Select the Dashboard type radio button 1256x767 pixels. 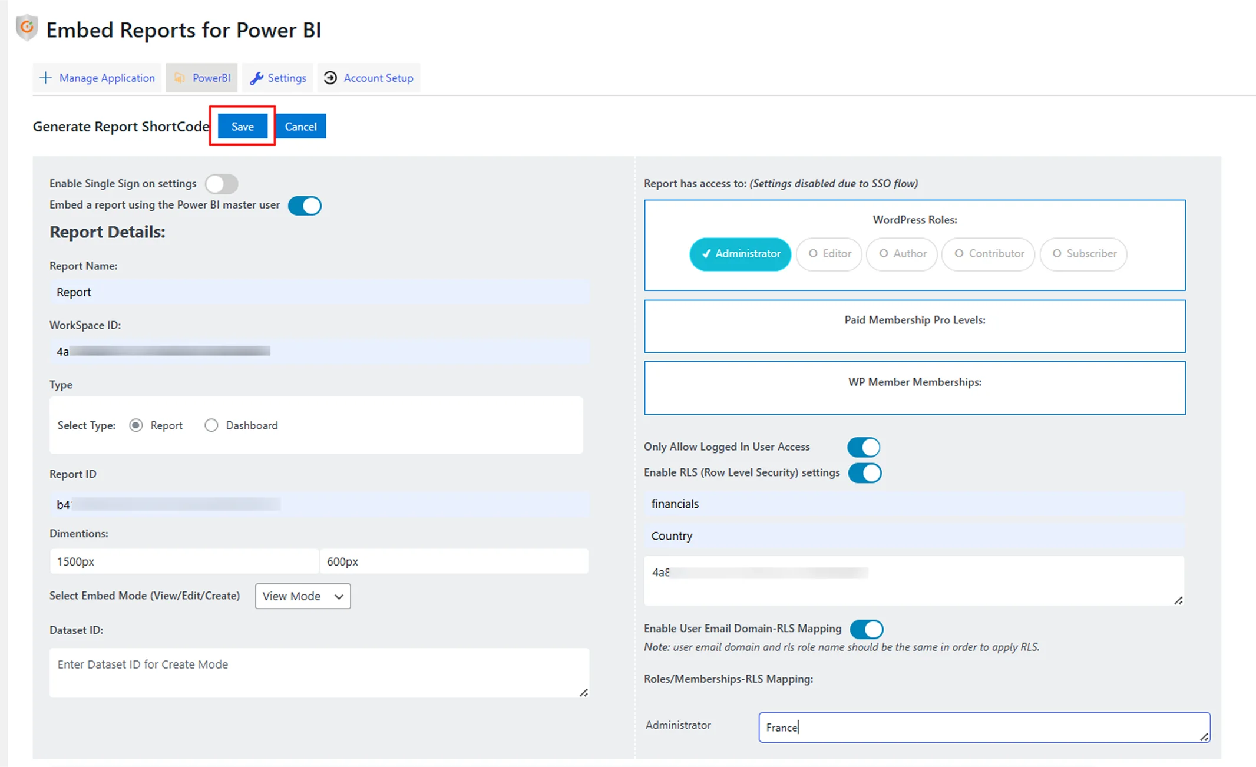tap(211, 425)
